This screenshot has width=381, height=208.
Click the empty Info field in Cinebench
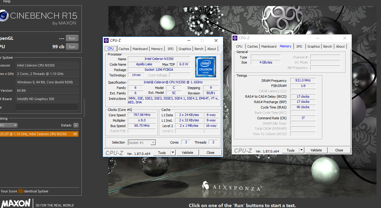[47, 107]
